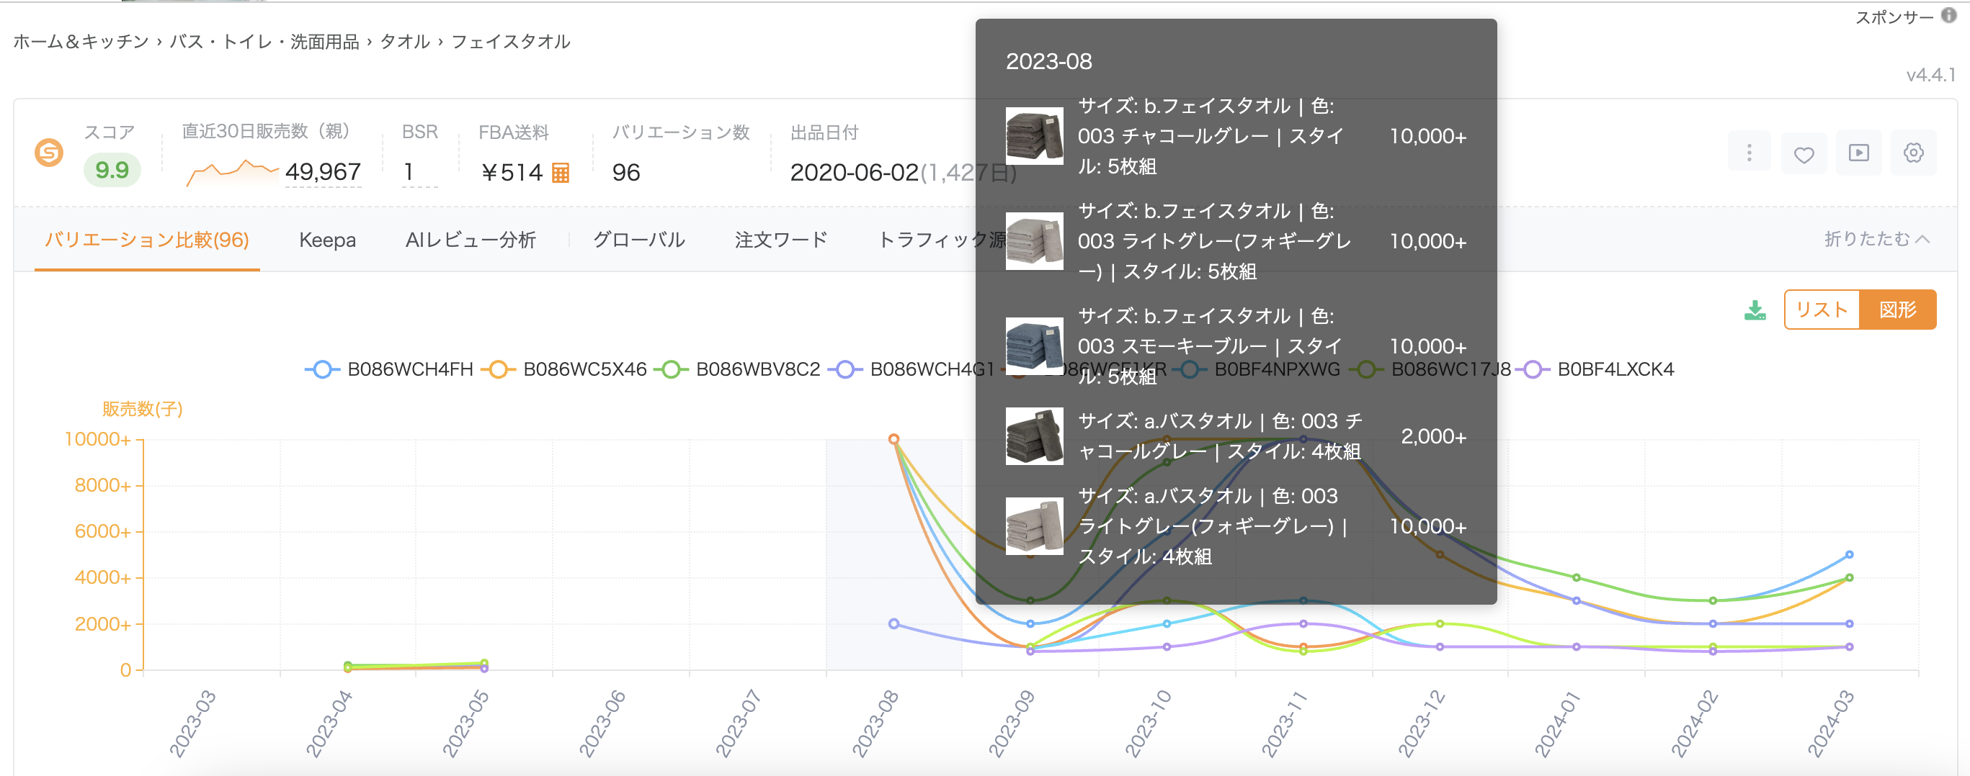Toggle legend series B086WC17J8

[1430, 370]
